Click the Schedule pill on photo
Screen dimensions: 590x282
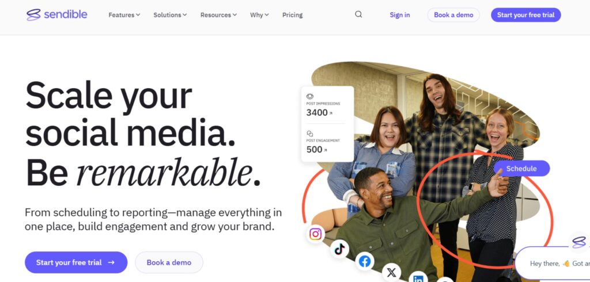pos(521,169)
